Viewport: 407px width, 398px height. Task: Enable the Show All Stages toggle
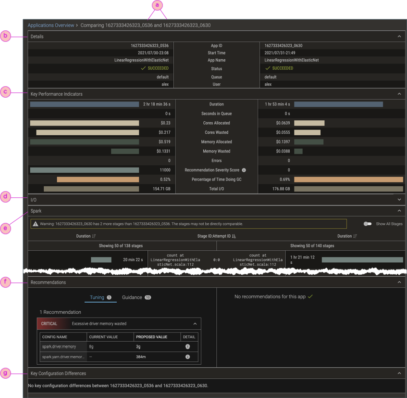click(x=368, y=224)
